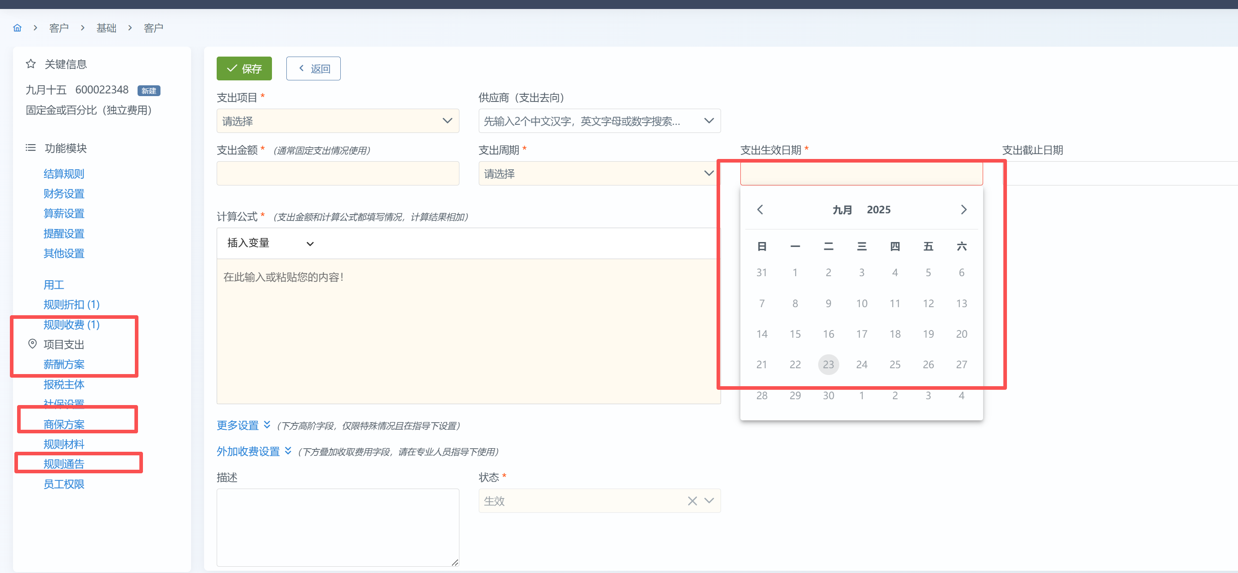Viewport: 1238px width, 573px height.
Task: Open the 插入变量 dropdown
Action: (270, 243)
